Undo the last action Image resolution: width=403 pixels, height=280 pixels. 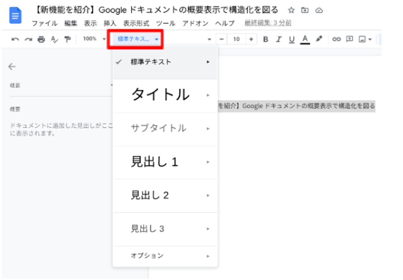[15, 39]
